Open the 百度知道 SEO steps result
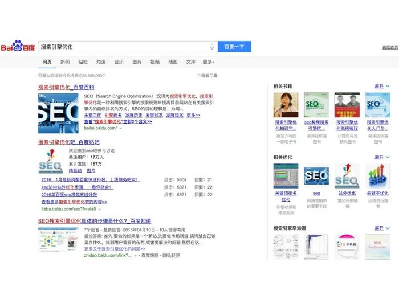This screenshot has width=399, height=299. tap(95, 220)
